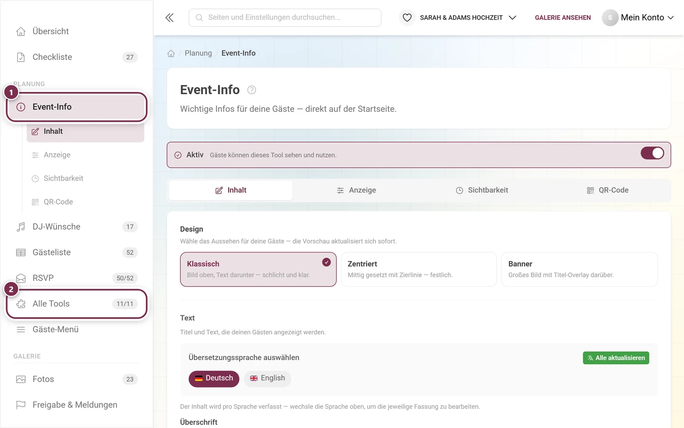Click the RSVP 50/52 badge
This screenshot has width=684, height=428.
point(125,278)
